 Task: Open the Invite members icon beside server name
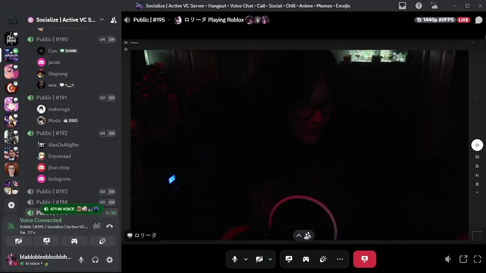(114, 20)
